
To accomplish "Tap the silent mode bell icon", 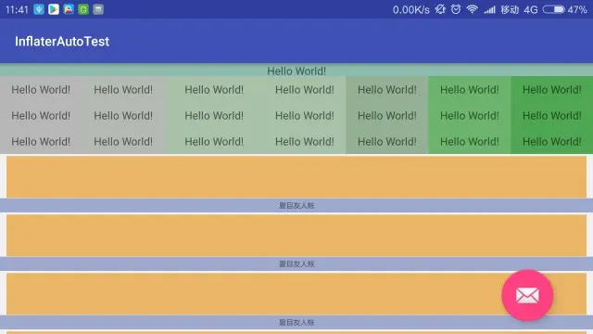I will 440,9.
